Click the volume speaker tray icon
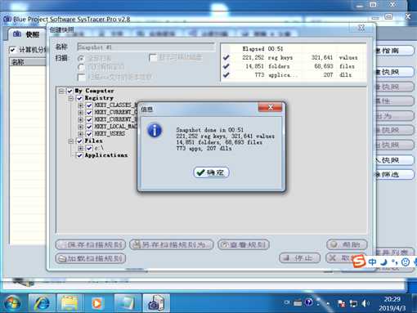Image resolution: width=417 pixels, height=313 pixels. coord(365,303)
